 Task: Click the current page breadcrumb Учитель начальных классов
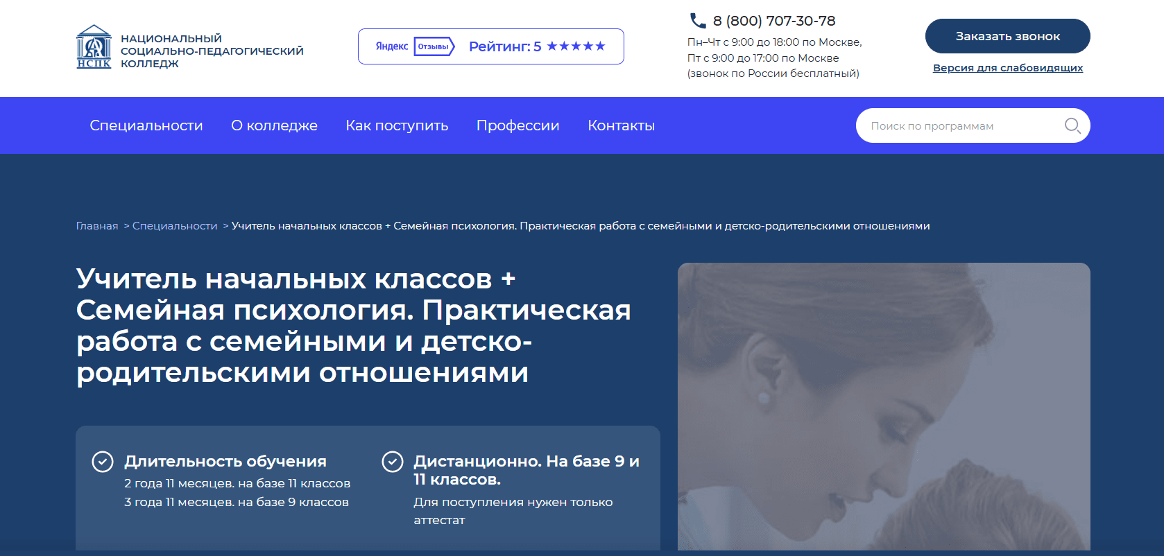(581, 226)
